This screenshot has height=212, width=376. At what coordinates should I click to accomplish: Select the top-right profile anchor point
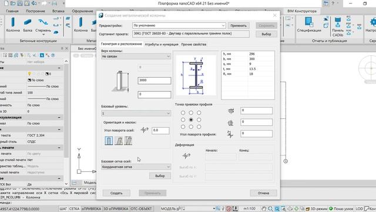click(199, 112)
